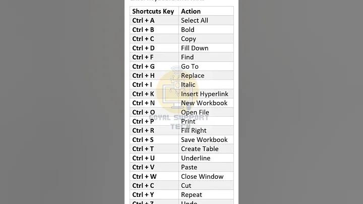
Task: Click the 'Replace' action cell
Action: tap(206, 75)
